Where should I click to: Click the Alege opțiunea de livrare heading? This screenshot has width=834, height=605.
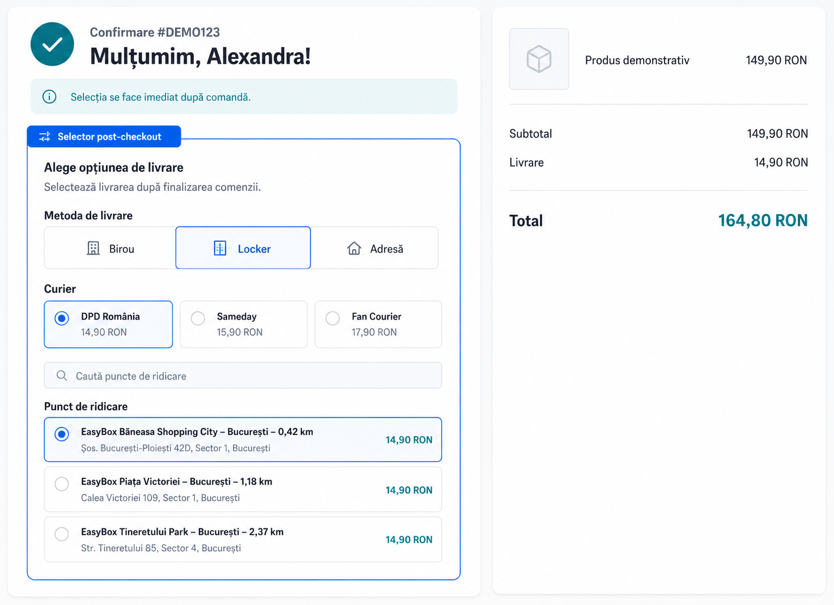tap(114, 168)
